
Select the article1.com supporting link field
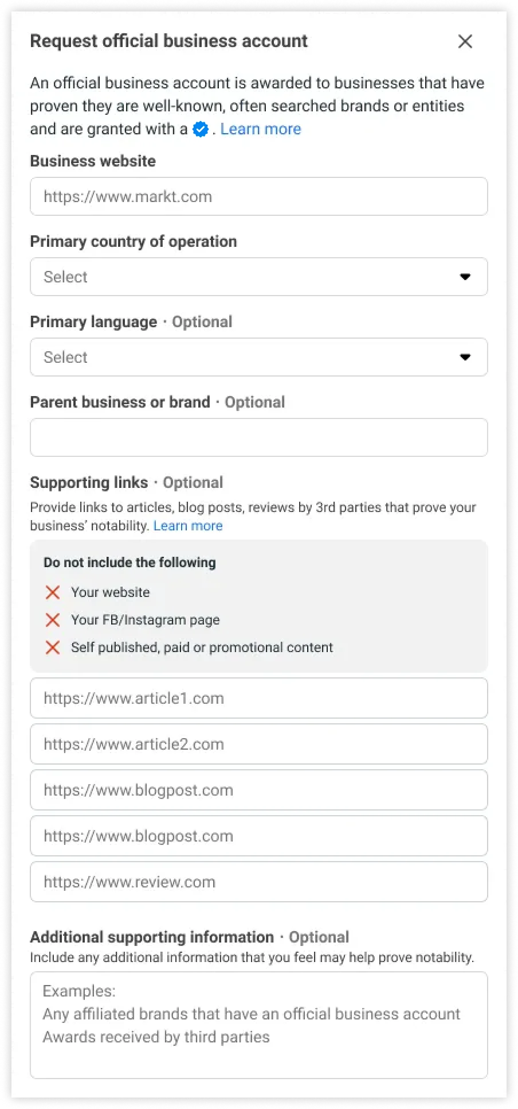pos(258,698)
